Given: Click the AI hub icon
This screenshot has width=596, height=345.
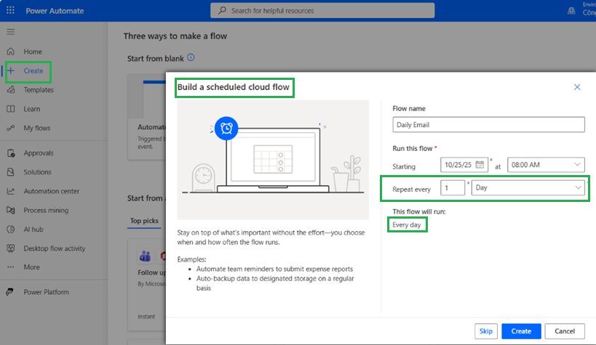Looking at the screenshot, I should 11,230.
